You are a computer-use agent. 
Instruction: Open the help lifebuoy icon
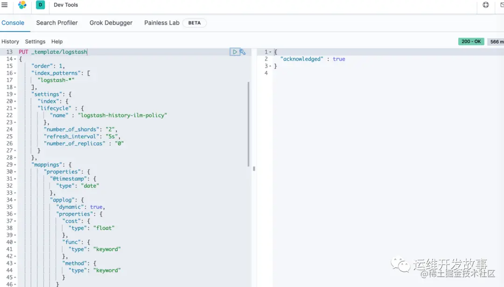tap(486, 5)
